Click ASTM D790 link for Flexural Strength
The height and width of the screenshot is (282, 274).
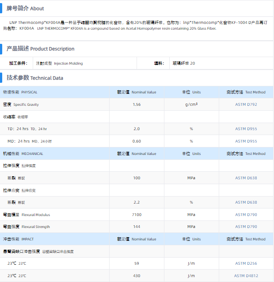[x=246, y=227]
